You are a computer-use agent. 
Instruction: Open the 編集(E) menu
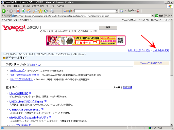pos(17,6)
